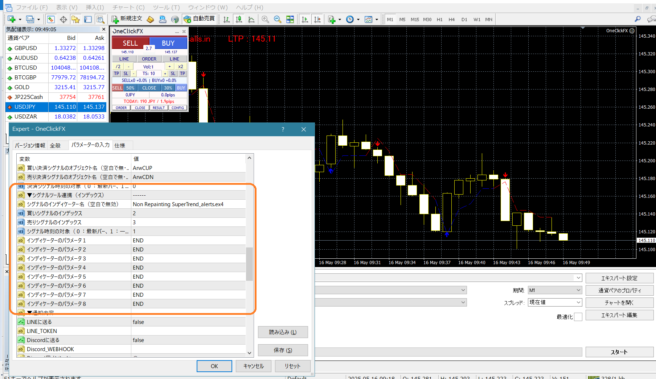Select M1 timeframe button
This screenshot has height=379, width=656.
(x=390, y=19)
